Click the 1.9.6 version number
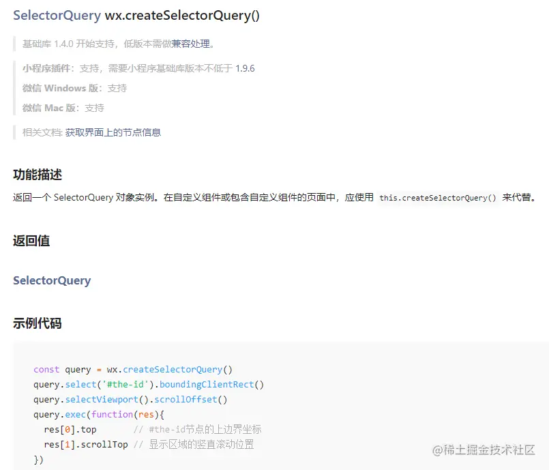Viewport: 549px width, 470px height. click(245, 68)
